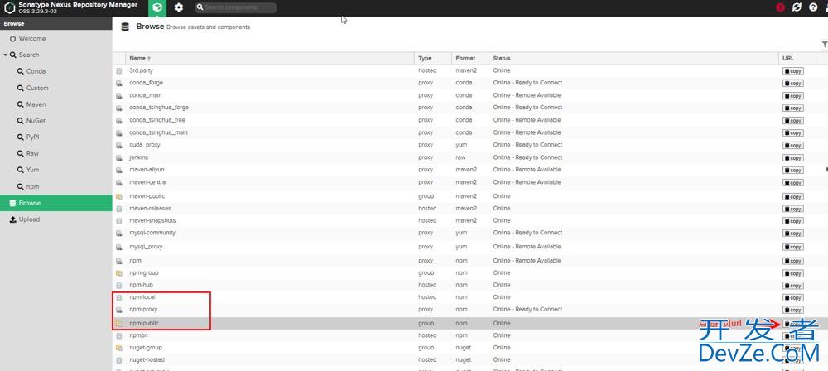Copy URL of npm-hub repository
Screen dimensions: 828x371
click(x=792, y=286)
